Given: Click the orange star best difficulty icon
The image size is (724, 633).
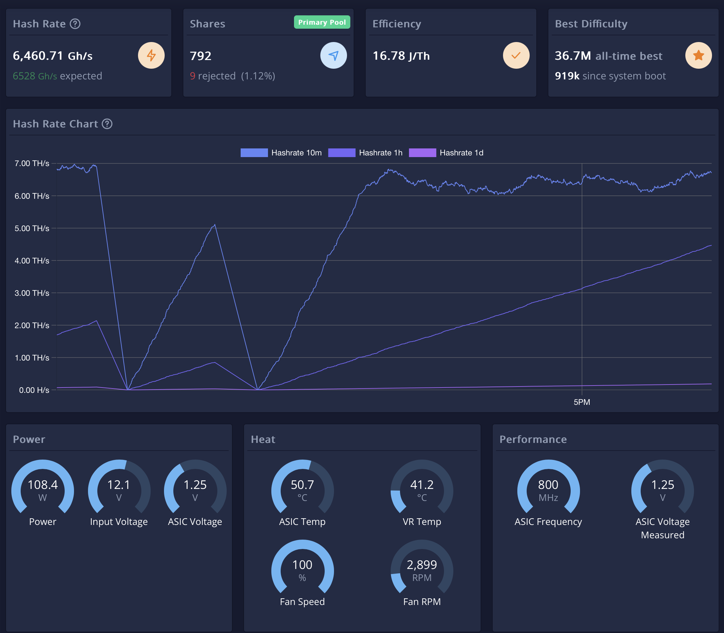Looking at the screenshot, I should point(698,55).
